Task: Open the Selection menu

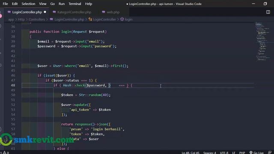Action: (28, 4)
